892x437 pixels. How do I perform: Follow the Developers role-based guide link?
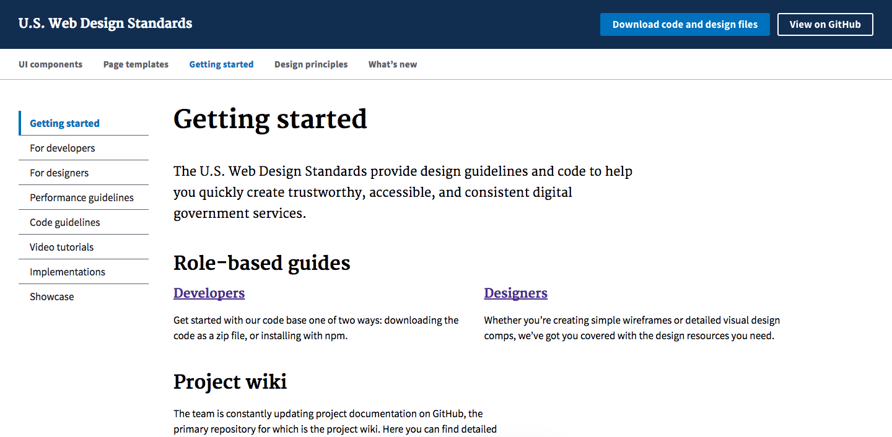(209, 293)
